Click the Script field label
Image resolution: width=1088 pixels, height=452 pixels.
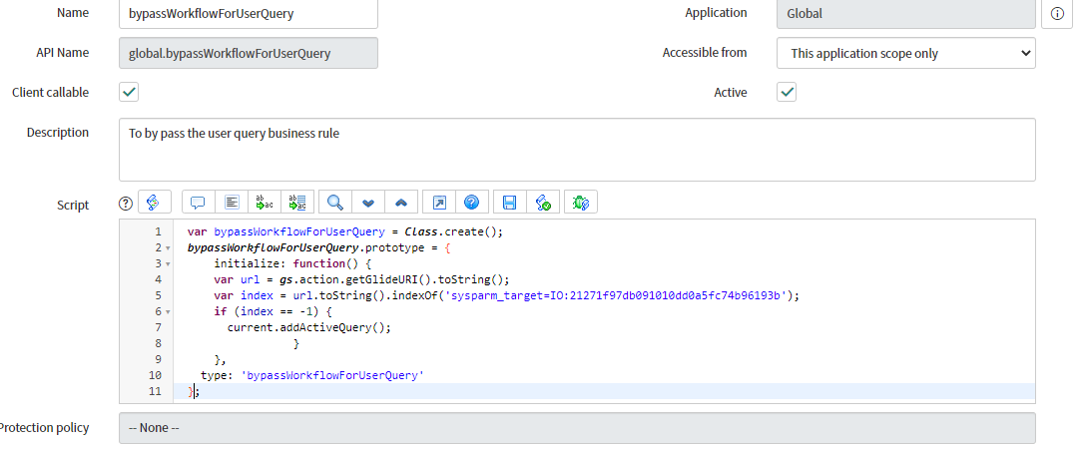pos(73,206)
